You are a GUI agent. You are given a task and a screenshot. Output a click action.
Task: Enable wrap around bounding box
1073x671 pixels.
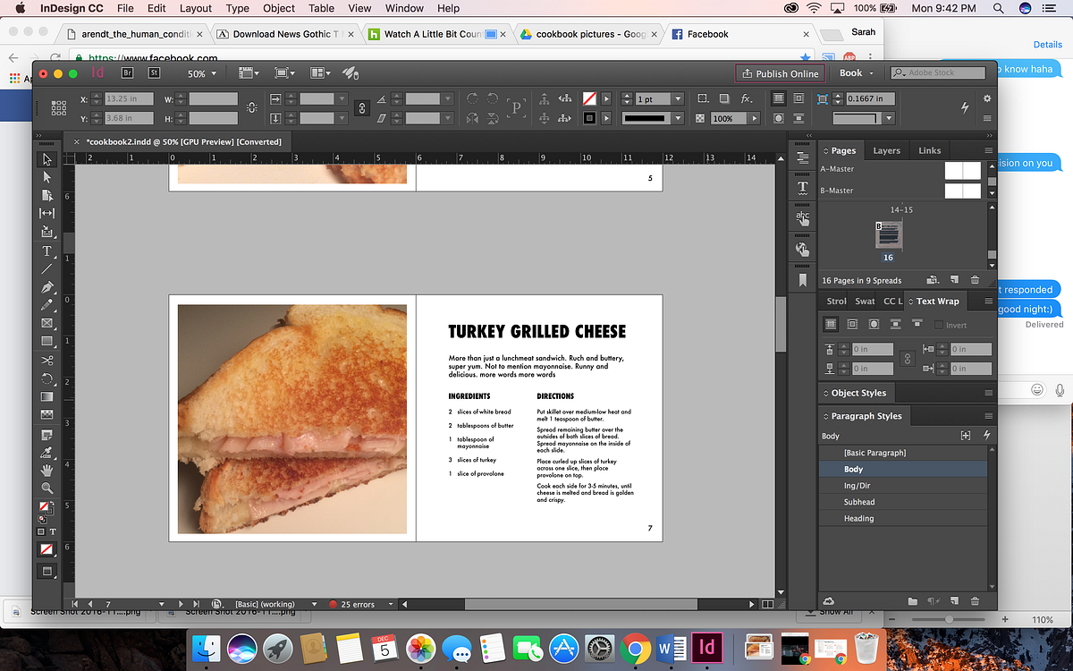(851, 325)
